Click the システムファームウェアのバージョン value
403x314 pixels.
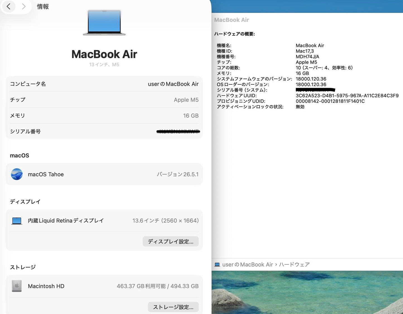tap(311, 79)
